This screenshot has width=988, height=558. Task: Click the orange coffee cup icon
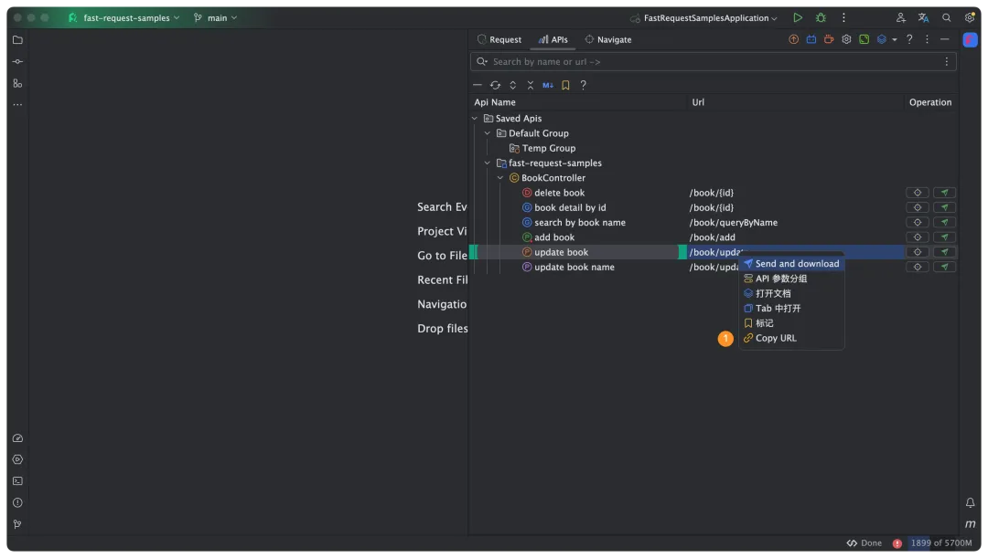tap(829, 39)
